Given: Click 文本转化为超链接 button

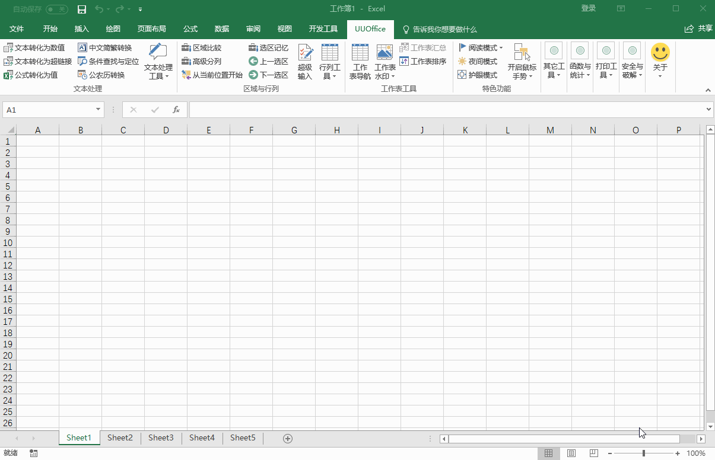Looking at the screenshot, I should tap(38, 61).
